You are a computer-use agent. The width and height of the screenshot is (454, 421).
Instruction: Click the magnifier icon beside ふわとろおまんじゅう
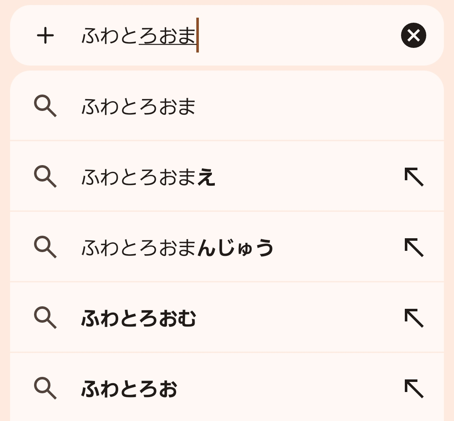click(45, 247)
